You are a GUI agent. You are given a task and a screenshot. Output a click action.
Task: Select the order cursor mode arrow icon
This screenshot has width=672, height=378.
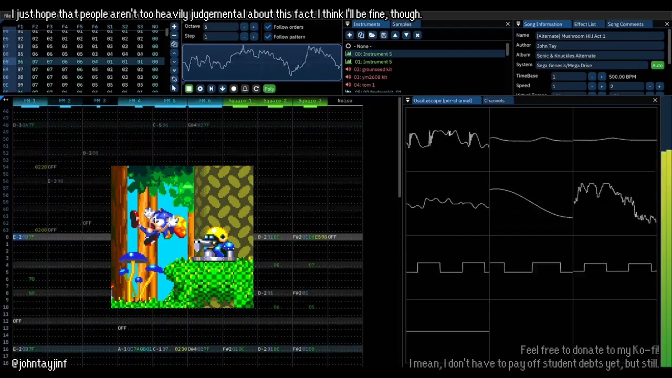point(174,88)
